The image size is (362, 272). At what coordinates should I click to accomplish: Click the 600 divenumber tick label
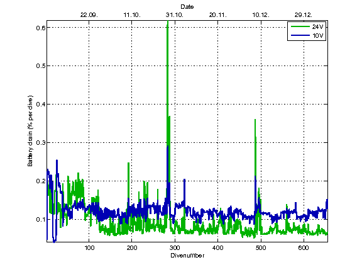pos(304,248)
